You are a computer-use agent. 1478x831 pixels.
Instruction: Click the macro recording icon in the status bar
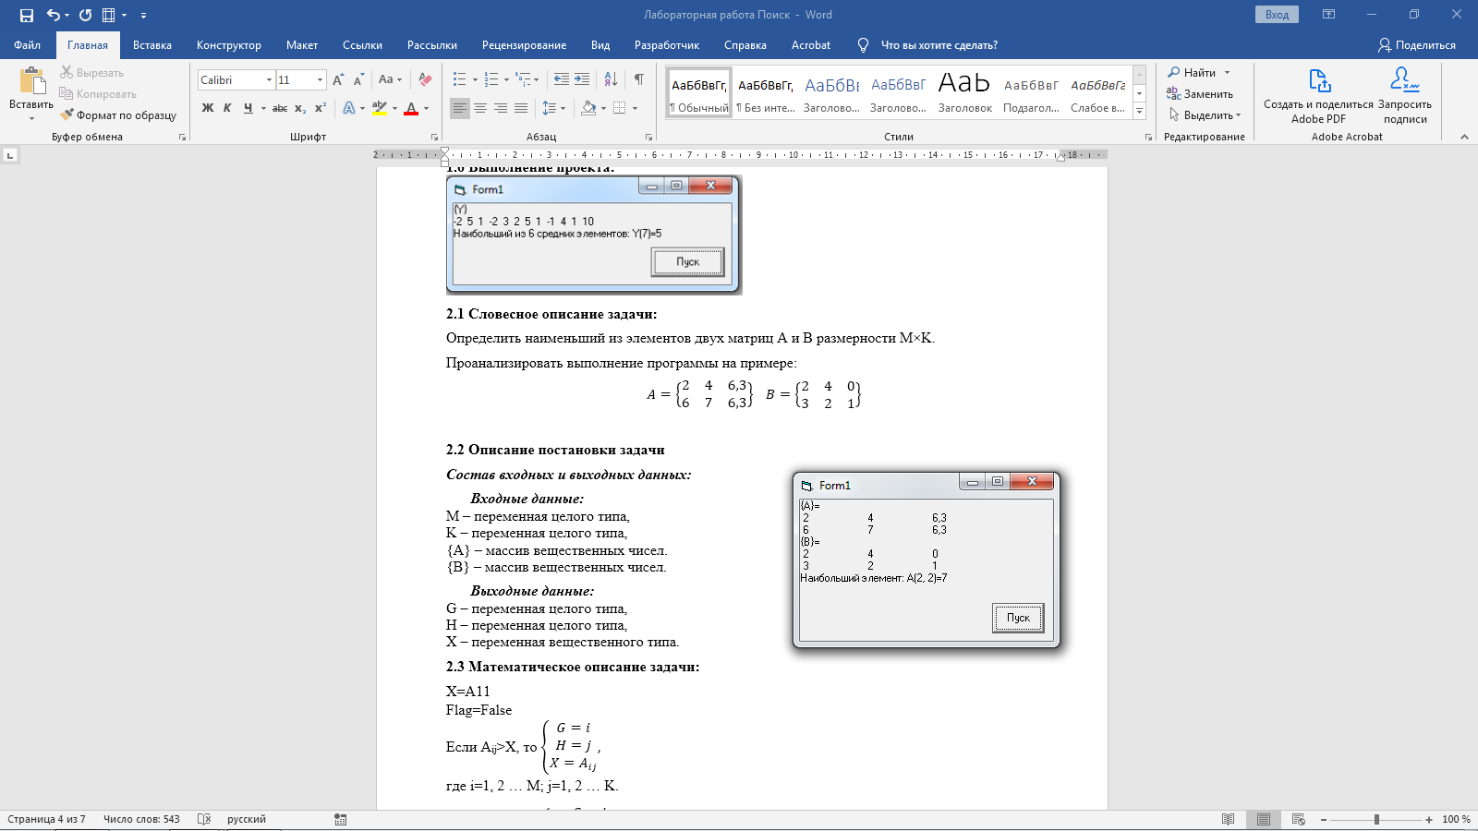[340, 819]
